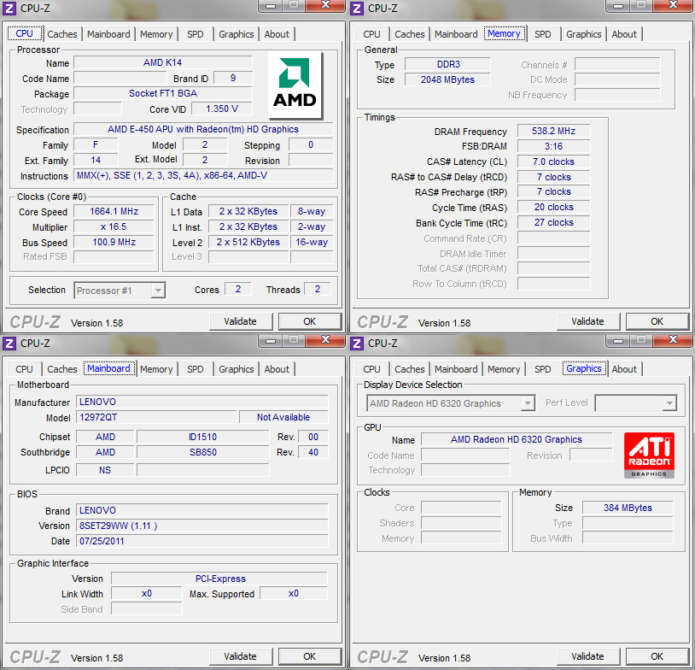Screen dimensions: 695x670
Task: Click the CPU-Z logo in the Mainboard window footer
Action: coord(34,657)
